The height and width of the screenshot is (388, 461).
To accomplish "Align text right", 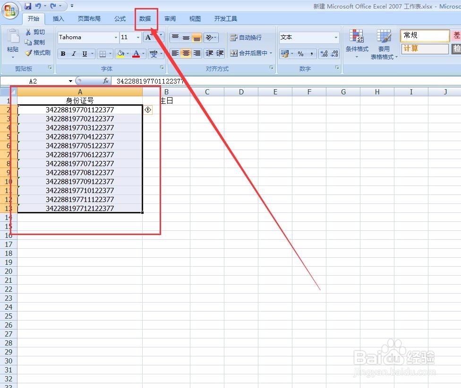I will [196, 53].
